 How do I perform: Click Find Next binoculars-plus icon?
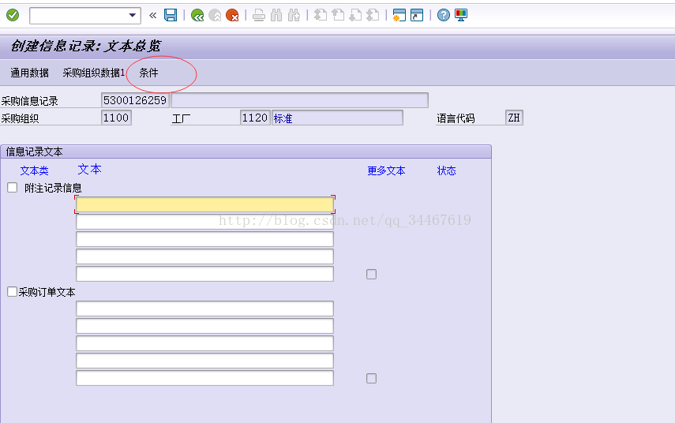[x=294, y=16]
